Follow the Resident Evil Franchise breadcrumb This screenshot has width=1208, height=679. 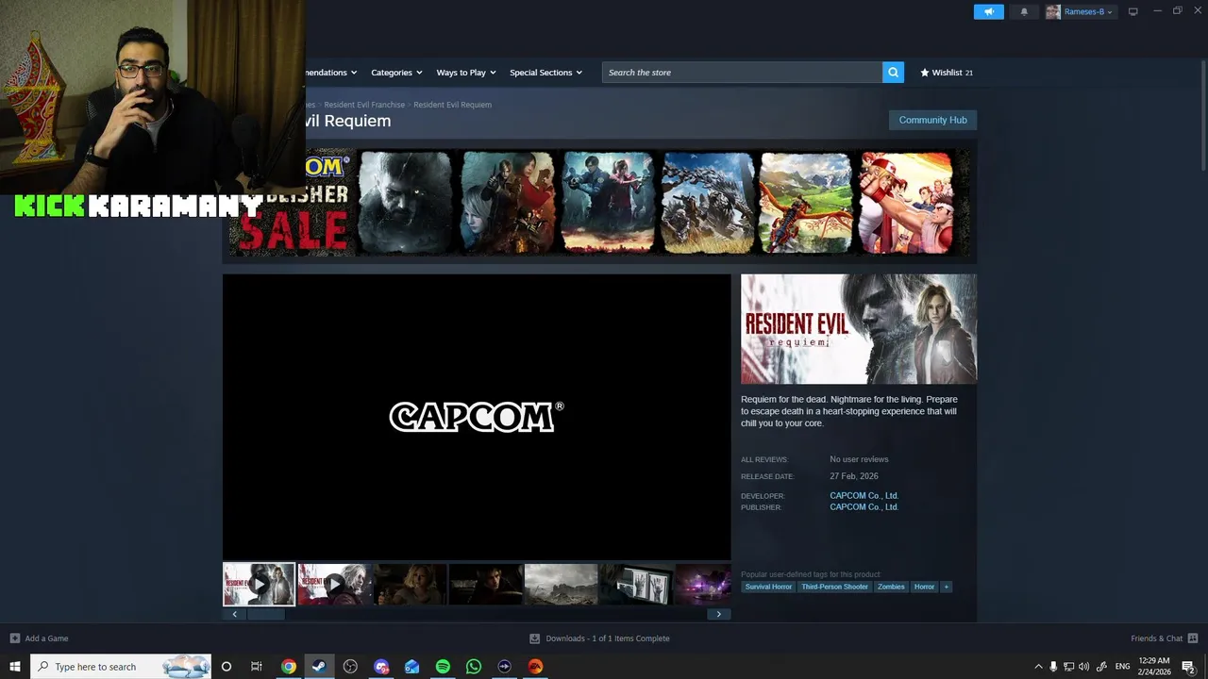[364, 105]
